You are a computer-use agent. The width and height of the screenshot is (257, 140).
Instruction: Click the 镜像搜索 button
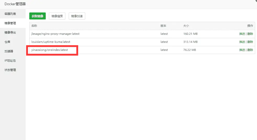tap(57, 16)
